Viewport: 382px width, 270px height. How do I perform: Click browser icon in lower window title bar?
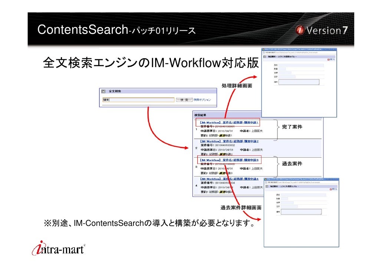click(266, 179)
